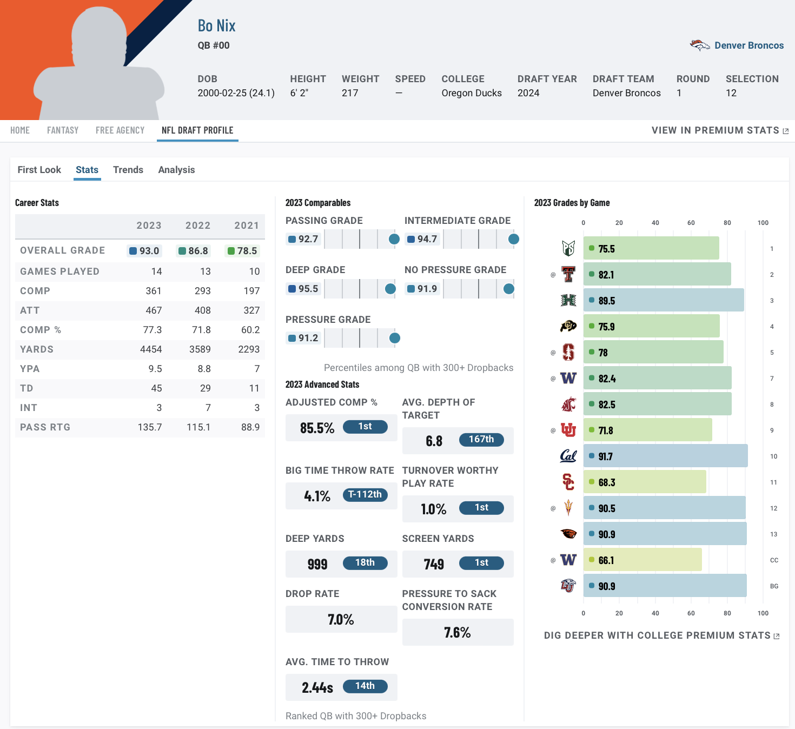Image resolution: width=795 pixels, height=729 pixels.
Task: Click the Colorado Buffaloes logo in game 4
Action: click(568, 327)
